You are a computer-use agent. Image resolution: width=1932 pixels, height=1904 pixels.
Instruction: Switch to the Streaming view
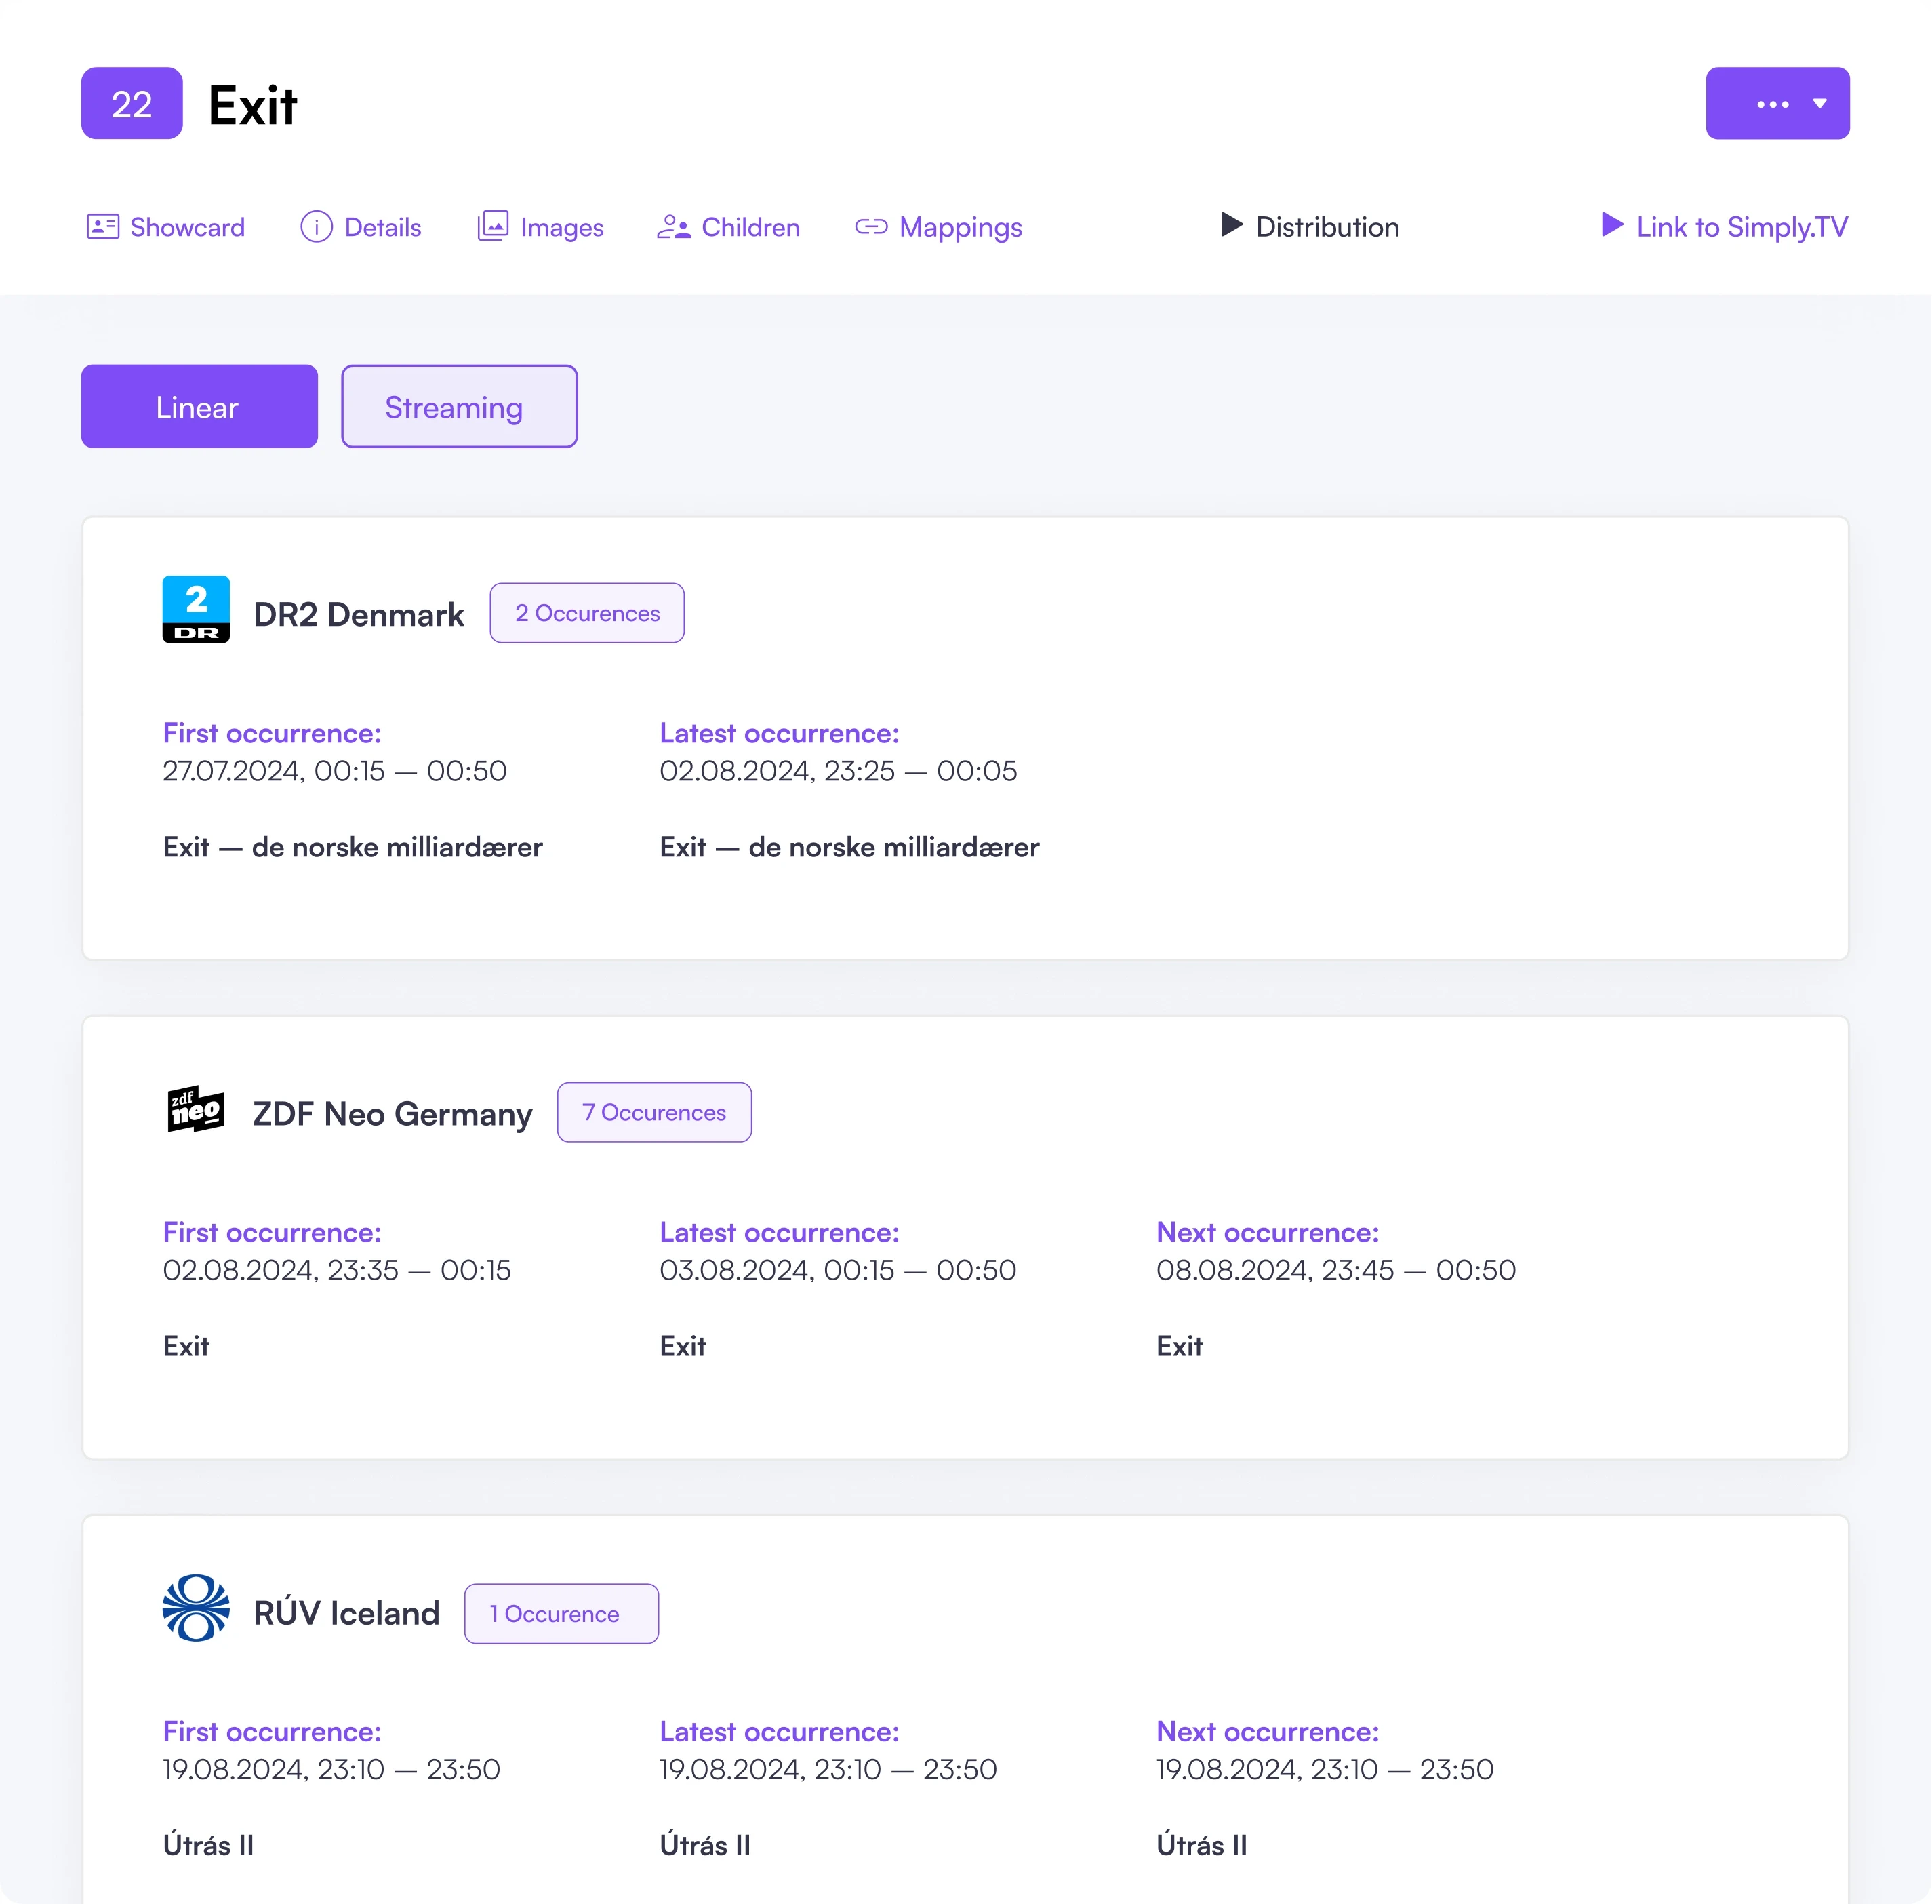pos(459,406)
